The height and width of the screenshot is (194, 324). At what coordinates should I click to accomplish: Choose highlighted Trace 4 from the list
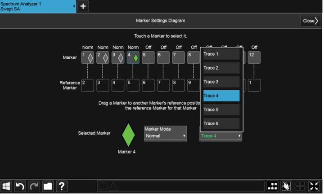[x=221, y=96]
